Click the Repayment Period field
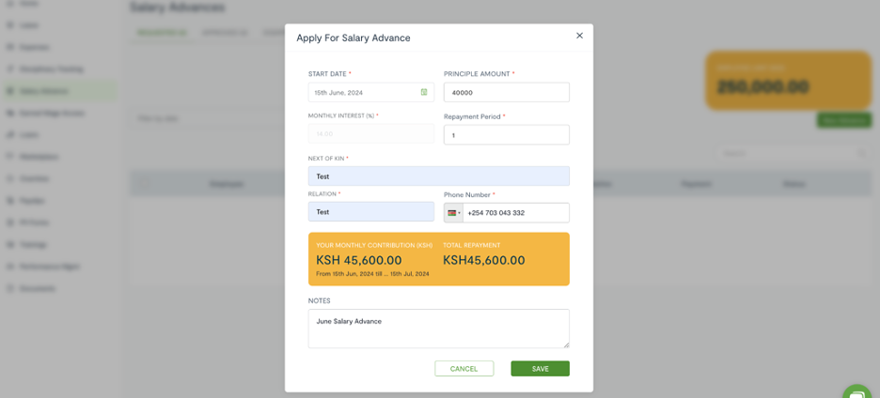The height and width of the screenshot is (398, 880). coord(506,135)
